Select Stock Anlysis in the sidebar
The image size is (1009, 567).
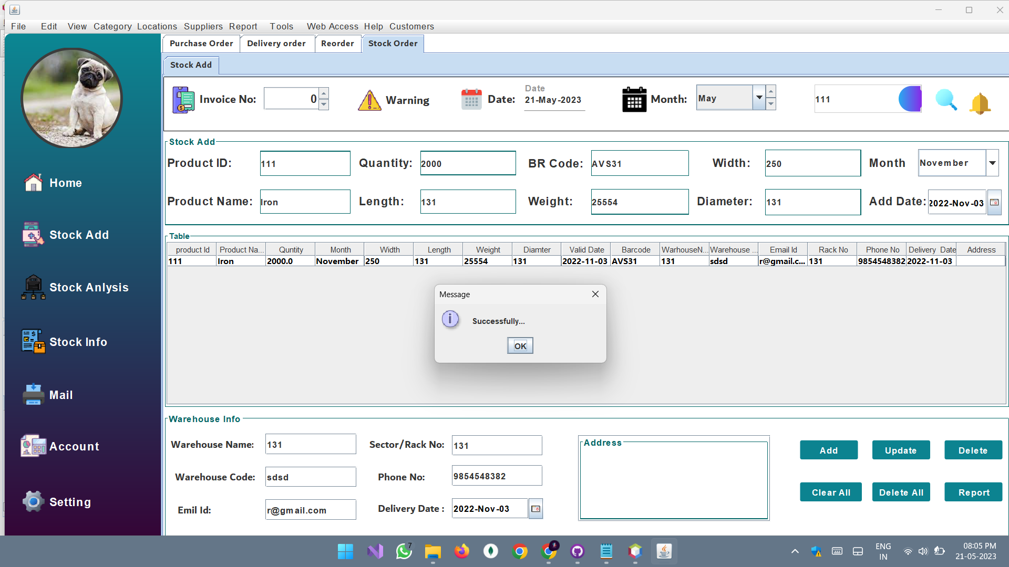click(x=88, y=287)
